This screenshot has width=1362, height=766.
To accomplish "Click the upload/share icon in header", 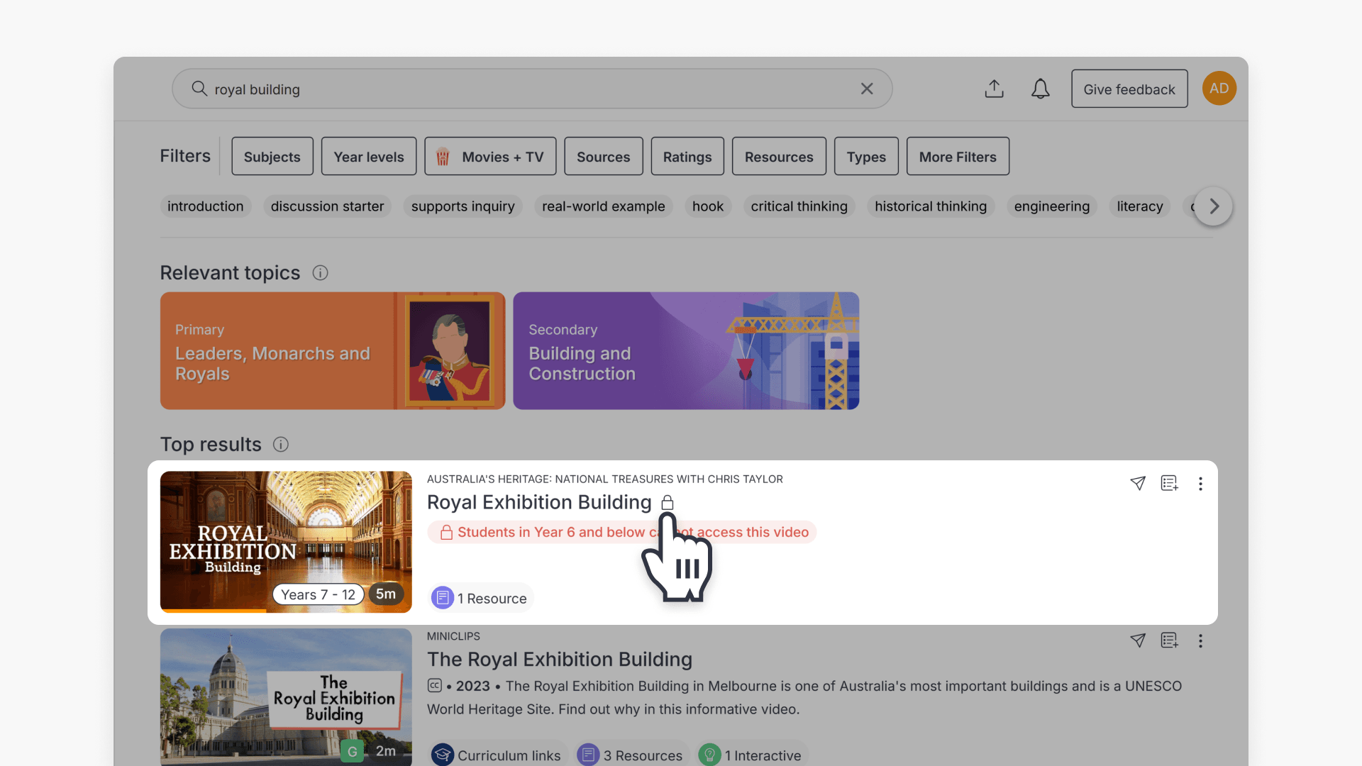I will (x=994, y=89).
